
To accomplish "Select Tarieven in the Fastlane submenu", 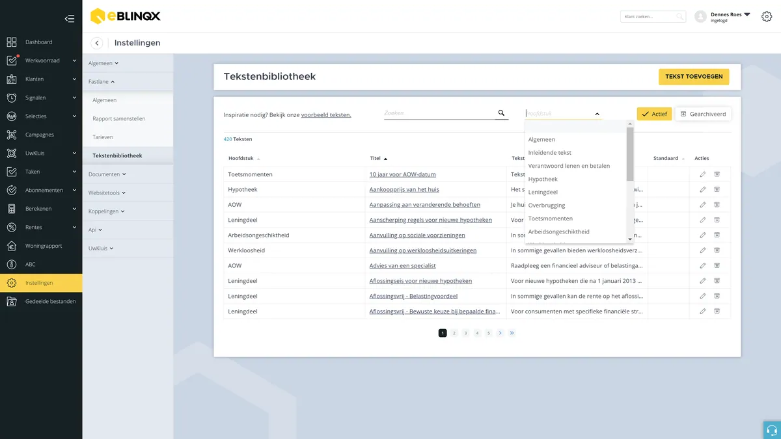I will 103,137.
